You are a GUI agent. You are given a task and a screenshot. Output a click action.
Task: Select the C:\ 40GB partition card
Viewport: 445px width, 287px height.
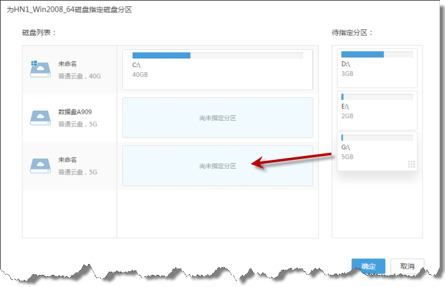tap(217, 69)
